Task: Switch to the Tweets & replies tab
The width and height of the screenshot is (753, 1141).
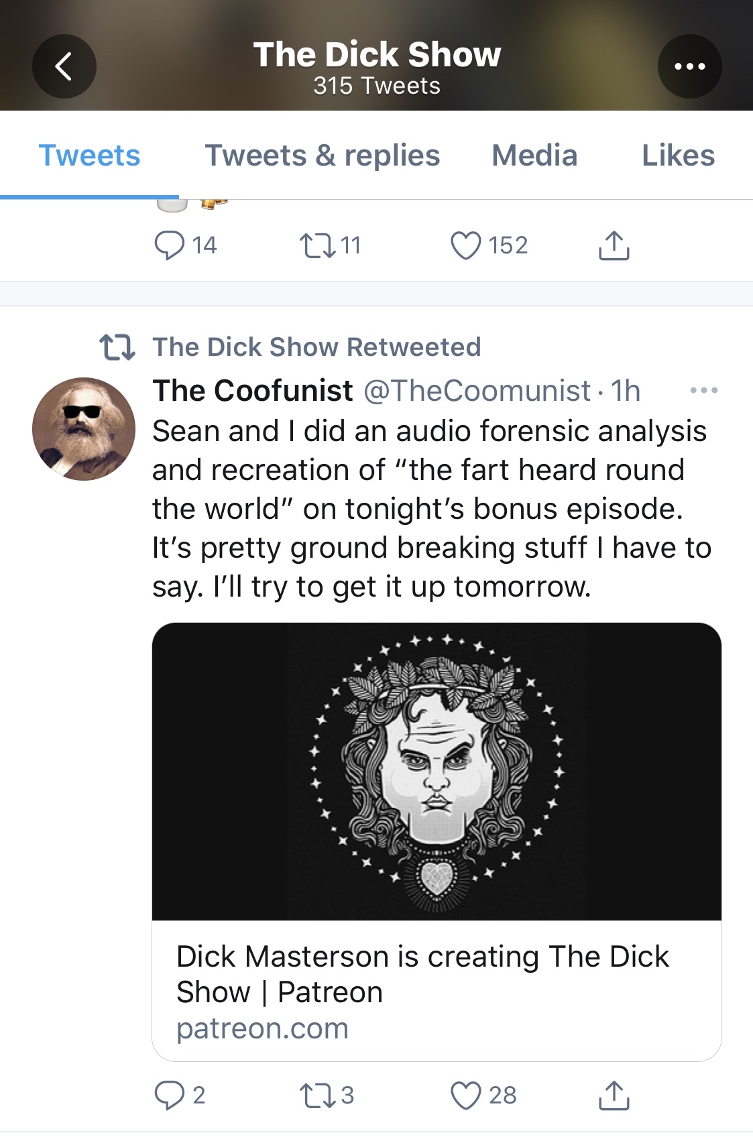Action: (323, 156)
